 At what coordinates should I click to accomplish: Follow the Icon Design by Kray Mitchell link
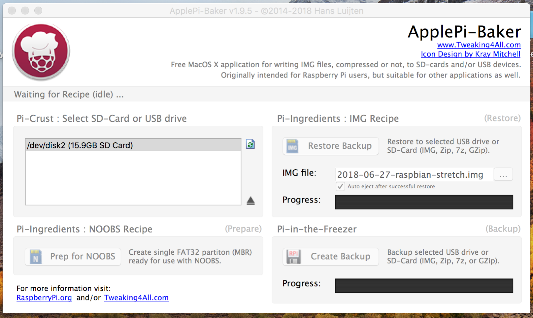[470, 54]
